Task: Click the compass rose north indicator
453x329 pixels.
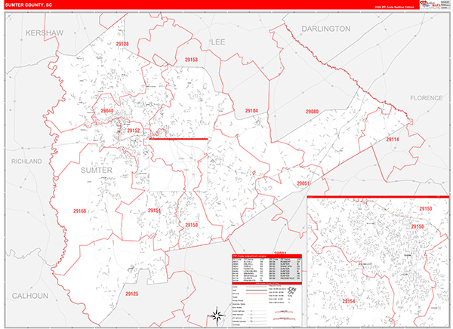Action: pyautogui.click(x=217, y=315)
